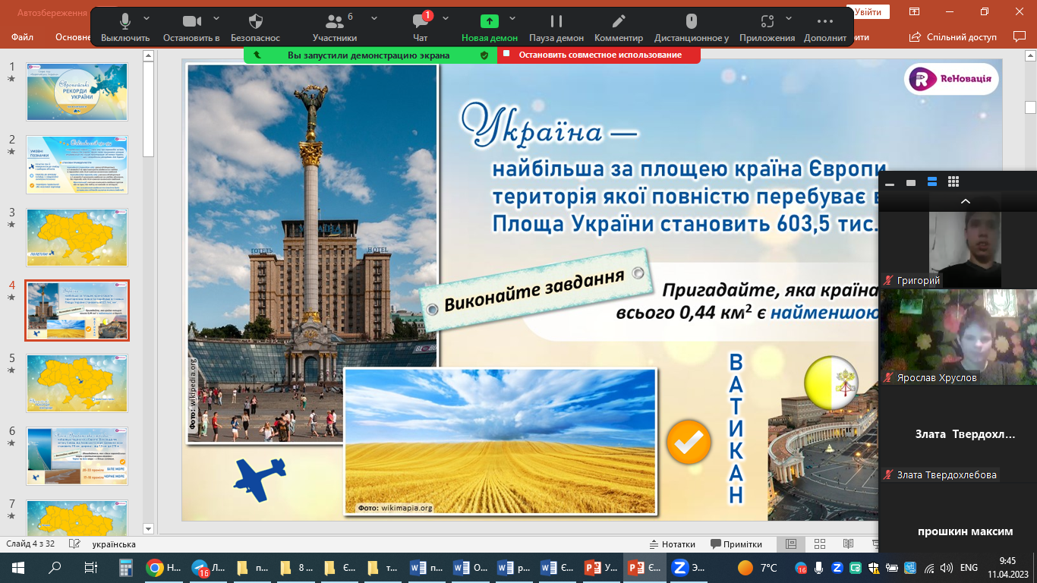The image size is (1037, 583).
Task: Click the ENG input language indicator
Action: pos(969,567)
